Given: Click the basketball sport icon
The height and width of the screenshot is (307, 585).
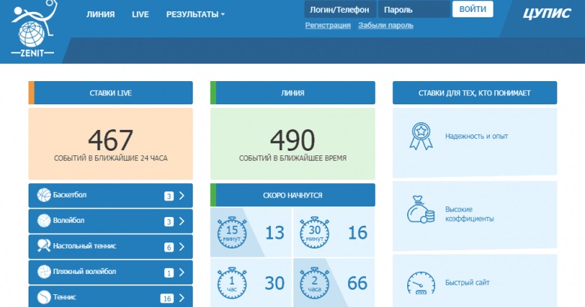Looking at the screenshot, I should pyautogui.click(x=43, y=196).
